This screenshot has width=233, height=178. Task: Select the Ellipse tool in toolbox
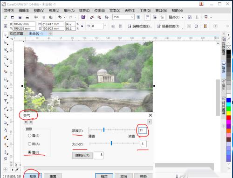(x=6, y=86)
